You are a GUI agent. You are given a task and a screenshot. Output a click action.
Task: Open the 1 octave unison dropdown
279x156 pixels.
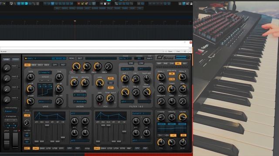[80, 101]
